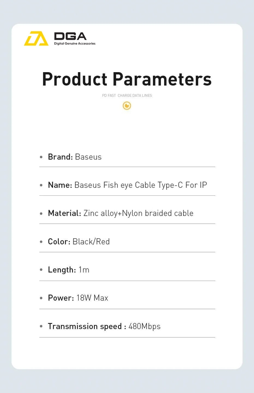The image size is (254, 393).
Task: Click the 18W Max power value
Action: coord(92,298)
